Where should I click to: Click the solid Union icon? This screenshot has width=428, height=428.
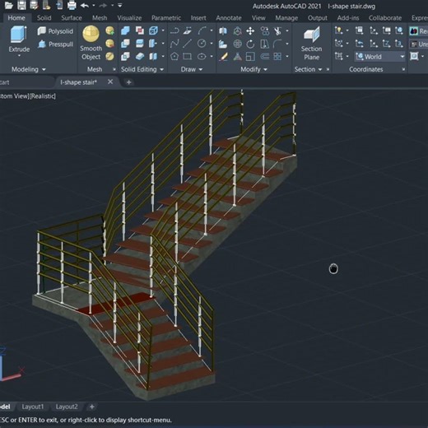(x=125, y=30)
